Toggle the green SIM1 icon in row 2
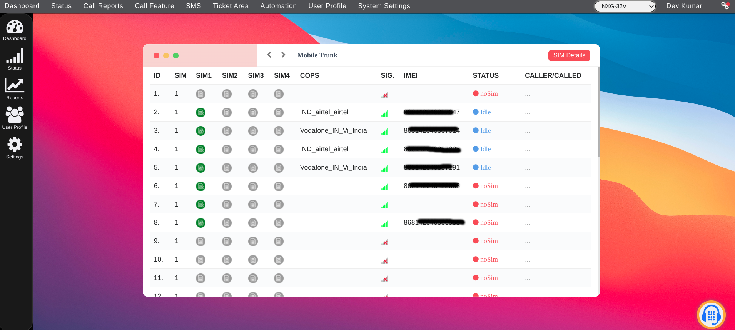Image resolution: width=735 pixels, height=330 pixels. [x=200, y=112]
